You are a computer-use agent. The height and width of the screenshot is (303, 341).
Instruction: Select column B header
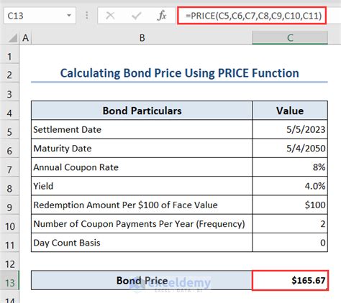tap(142, 38)
